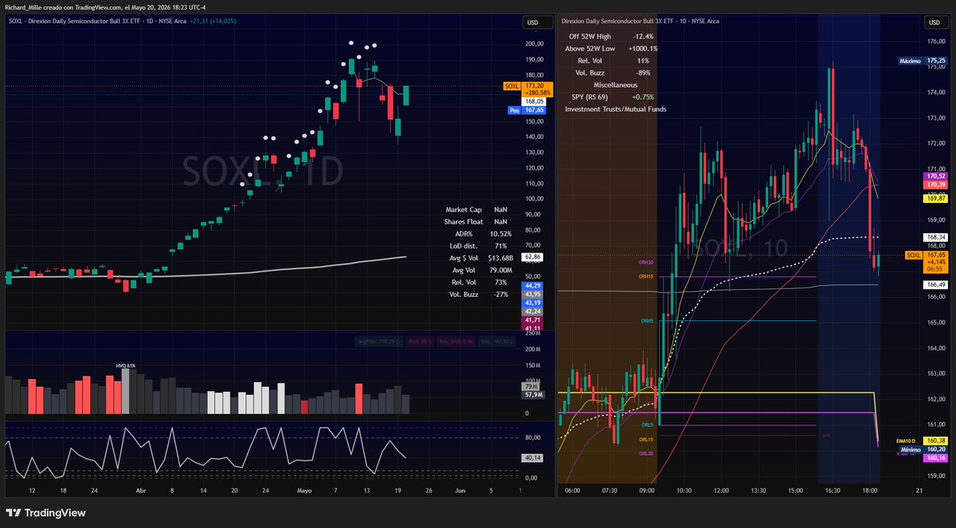956x528 pixels.
Task: Click the Mínimo 160,20 price label
Action: click(923, 449)
